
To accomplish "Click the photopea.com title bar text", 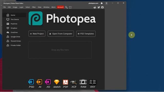I will pyautogui.click(x=93, y=3).
